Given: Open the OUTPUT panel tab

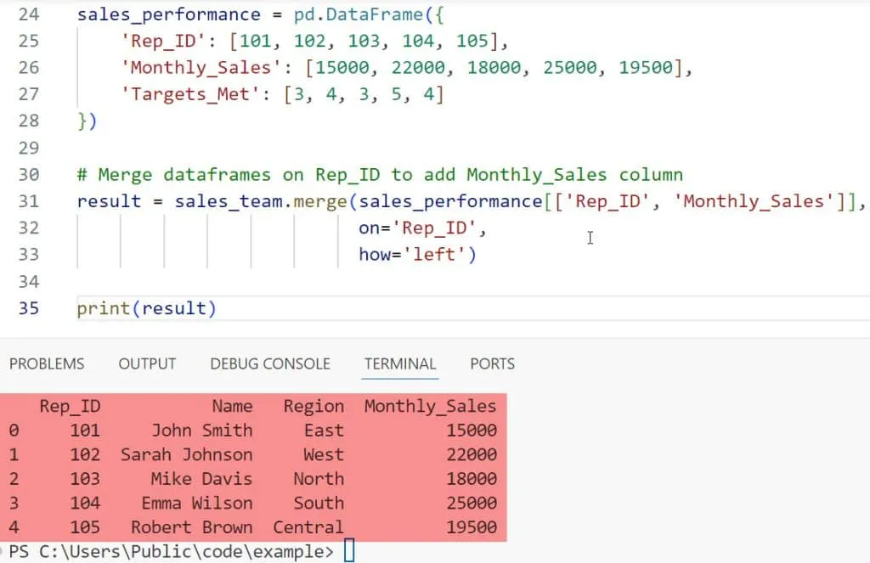Looking at the screenshot, I should [147, 363].
